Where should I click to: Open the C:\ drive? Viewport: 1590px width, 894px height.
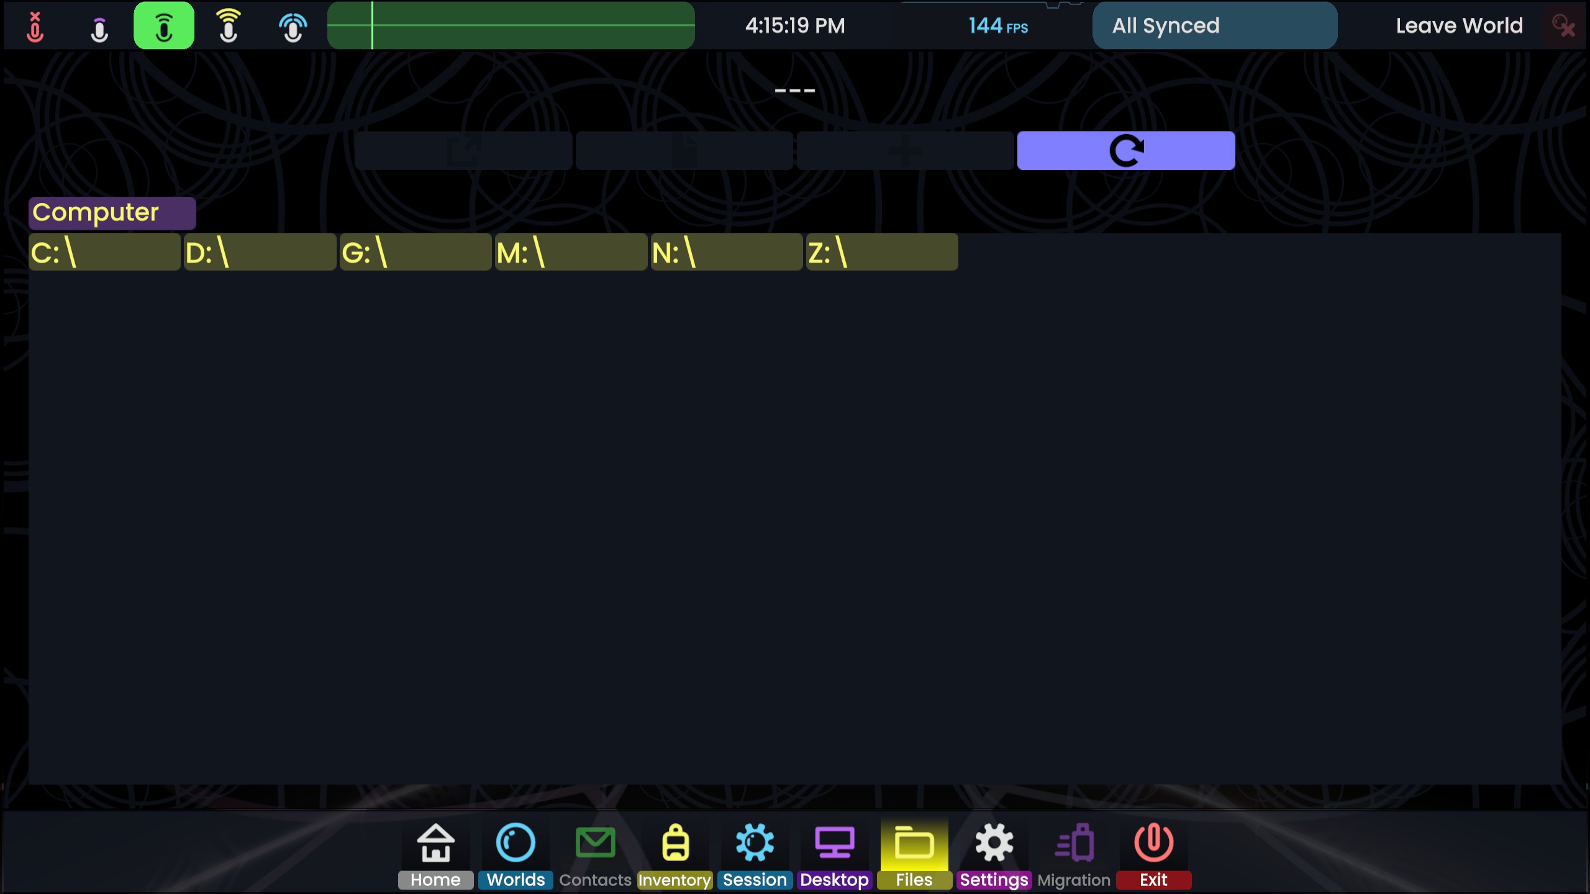104,253
